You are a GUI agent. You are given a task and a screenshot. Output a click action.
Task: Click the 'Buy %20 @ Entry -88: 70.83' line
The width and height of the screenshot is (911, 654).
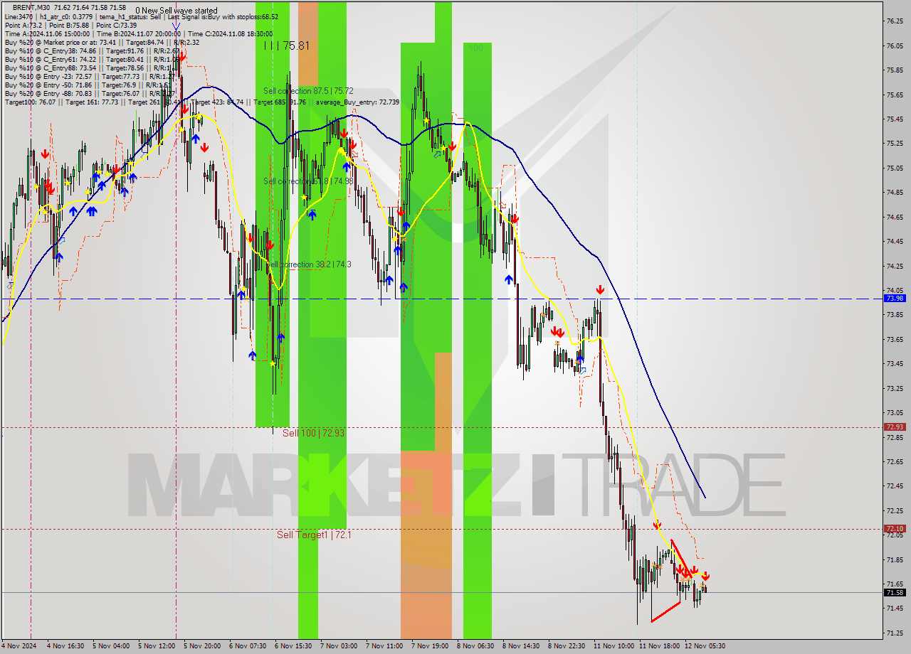tap(89, 93)
